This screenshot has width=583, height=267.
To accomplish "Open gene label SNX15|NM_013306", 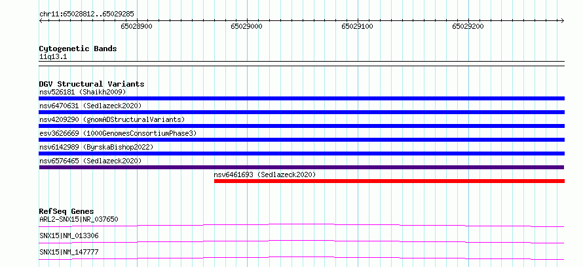I will point(69,236).
